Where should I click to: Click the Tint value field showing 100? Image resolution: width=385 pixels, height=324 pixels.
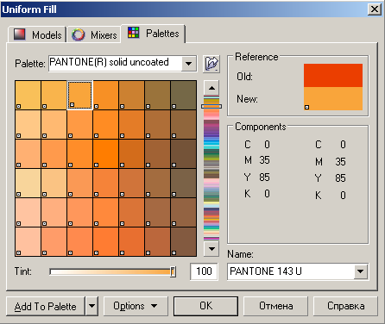(204, 271)
